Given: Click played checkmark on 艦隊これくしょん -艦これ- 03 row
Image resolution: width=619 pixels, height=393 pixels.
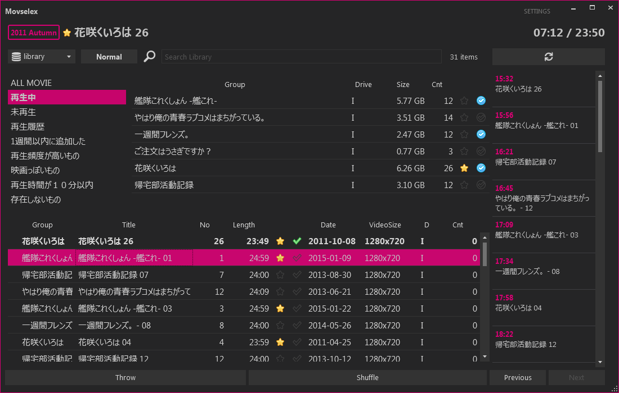Looking at the screenshot, I should coord(297,308).
